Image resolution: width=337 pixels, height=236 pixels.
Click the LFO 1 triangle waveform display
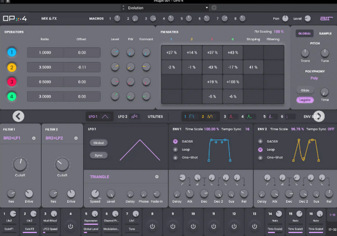(x=140, y=150)
